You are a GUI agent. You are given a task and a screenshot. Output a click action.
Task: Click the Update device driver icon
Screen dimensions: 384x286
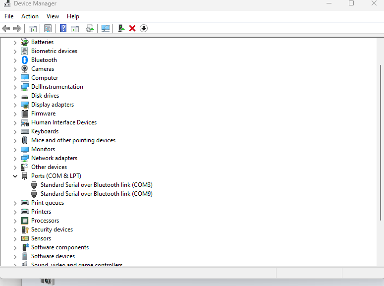(x=90, y=28)
